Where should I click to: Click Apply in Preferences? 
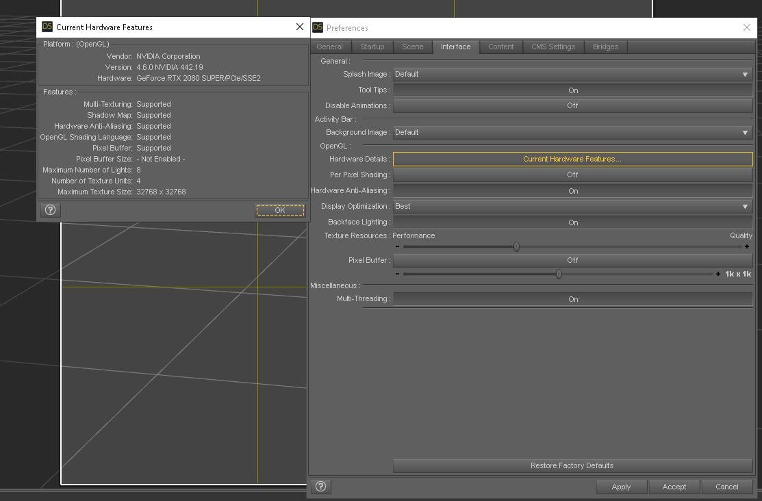click(x=621, y=487)
